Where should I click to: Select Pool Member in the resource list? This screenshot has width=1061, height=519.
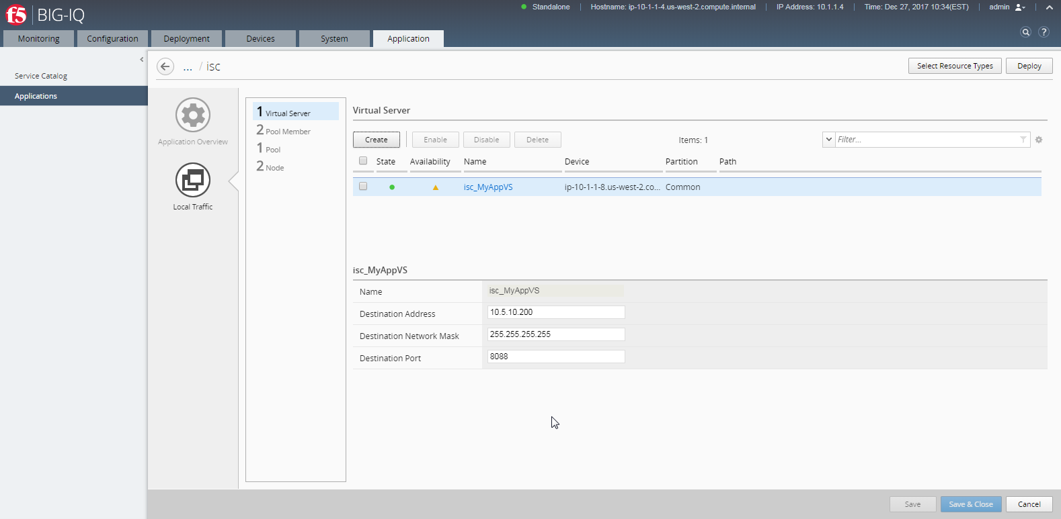288,132
